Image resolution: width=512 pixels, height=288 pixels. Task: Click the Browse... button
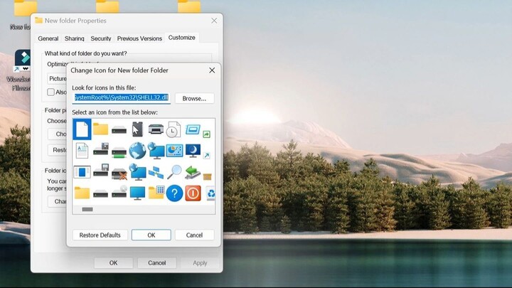coord(194,98)
